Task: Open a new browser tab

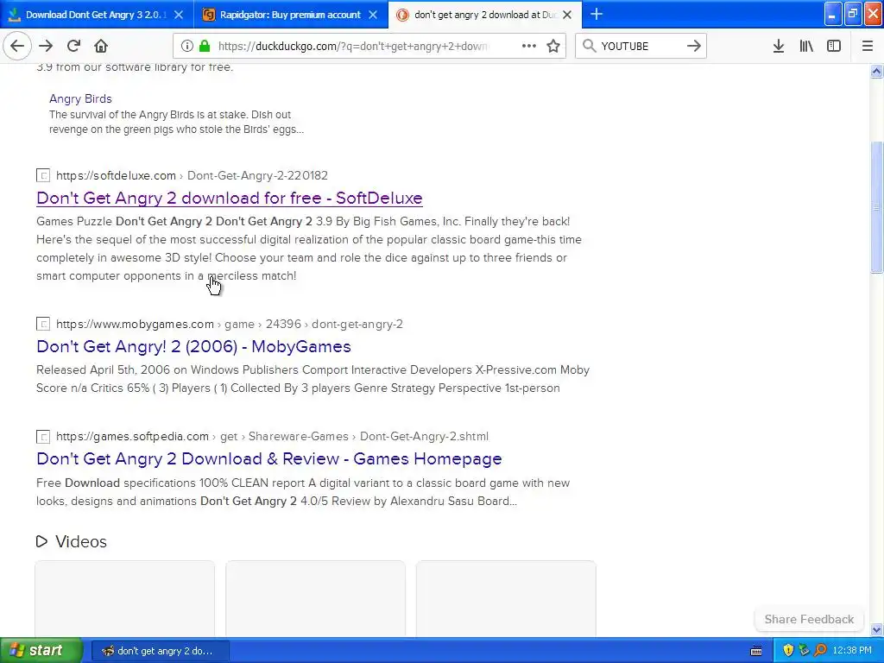Action: pyautogui.click(x=597, y=15)
